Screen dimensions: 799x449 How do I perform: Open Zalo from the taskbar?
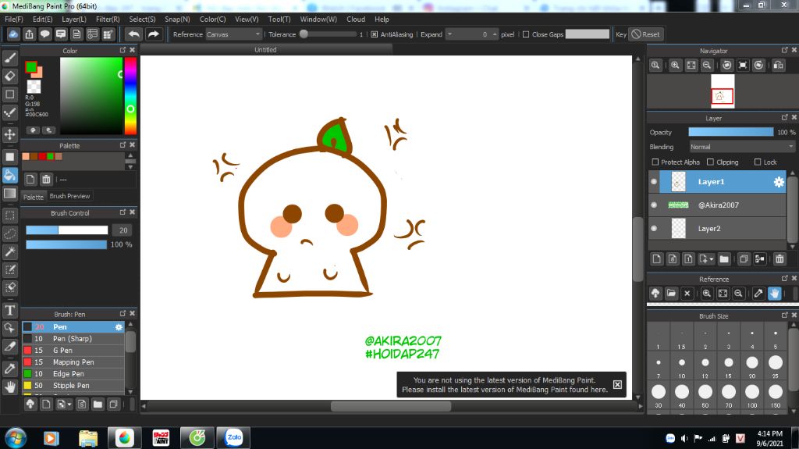[x=234, y=437]
